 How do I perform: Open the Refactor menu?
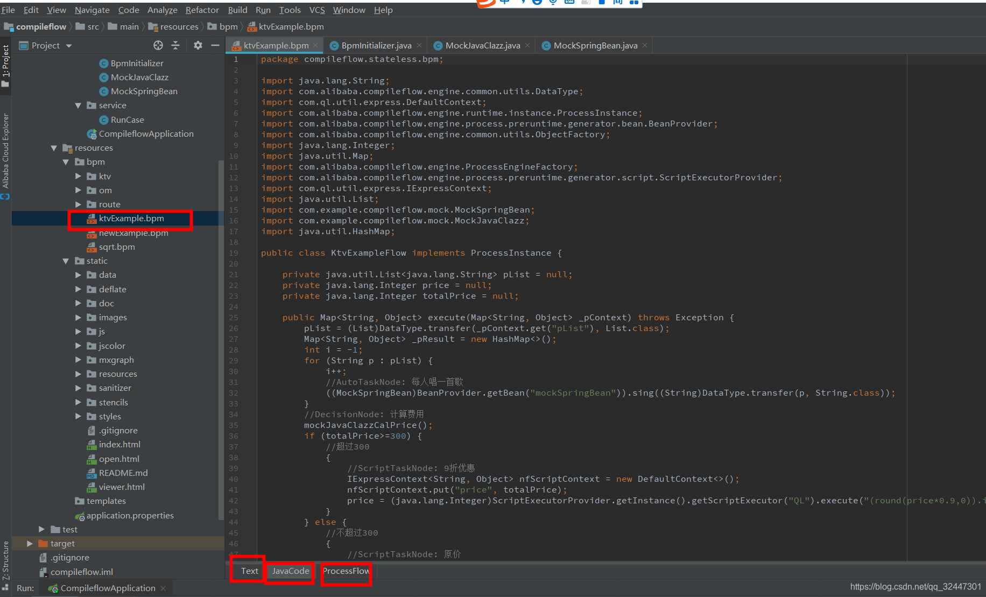tap(202, 10)
